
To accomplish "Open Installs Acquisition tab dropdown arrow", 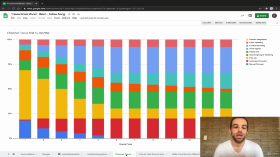I will (x=109, y=154).
